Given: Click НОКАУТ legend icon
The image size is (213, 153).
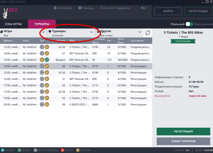Looking at the screenshot, I should click(62, 150).
